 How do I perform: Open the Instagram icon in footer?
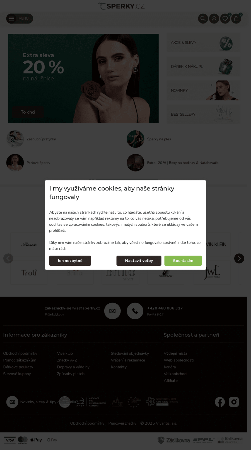[x=234, y=402]
